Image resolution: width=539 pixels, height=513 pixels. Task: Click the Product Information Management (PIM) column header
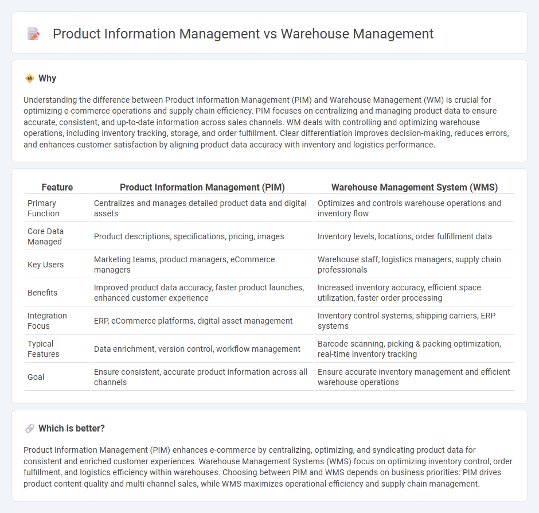pyautogui.click(x=202, y=187)
